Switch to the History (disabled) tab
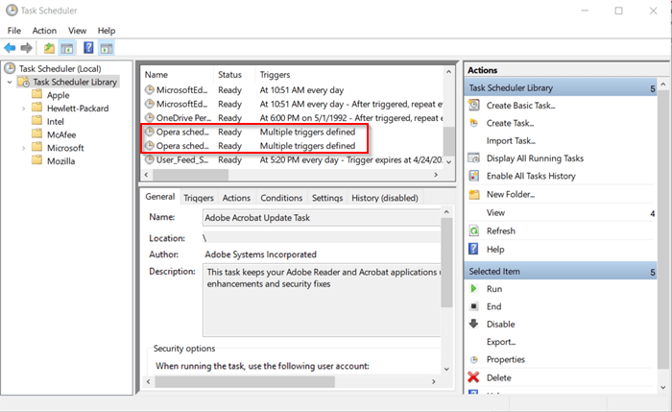The width and height of the screenshot is (672, 412). tap(385, 198)
